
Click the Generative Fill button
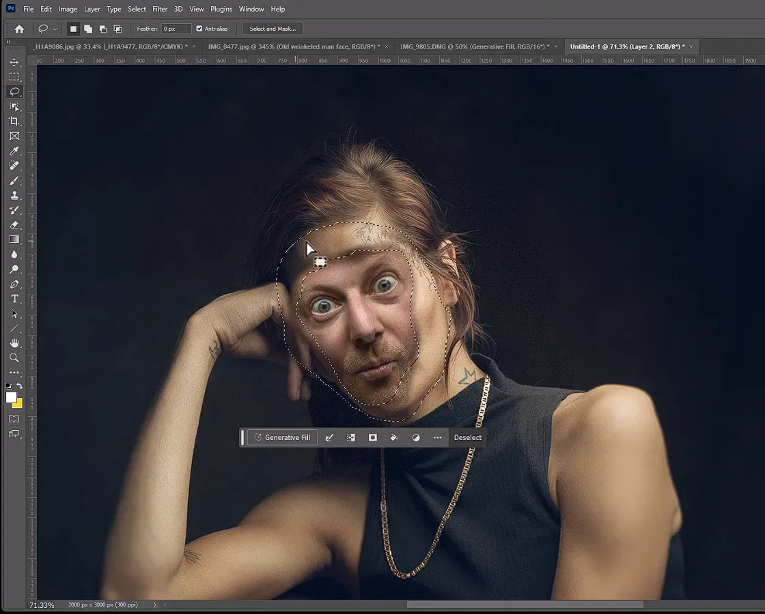click(281, 437)
